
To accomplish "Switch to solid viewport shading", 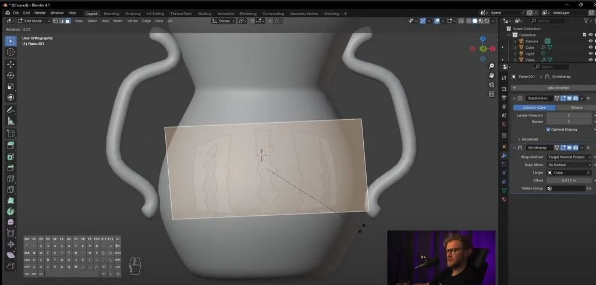I will pyautogui.click(x=475, y=21).
